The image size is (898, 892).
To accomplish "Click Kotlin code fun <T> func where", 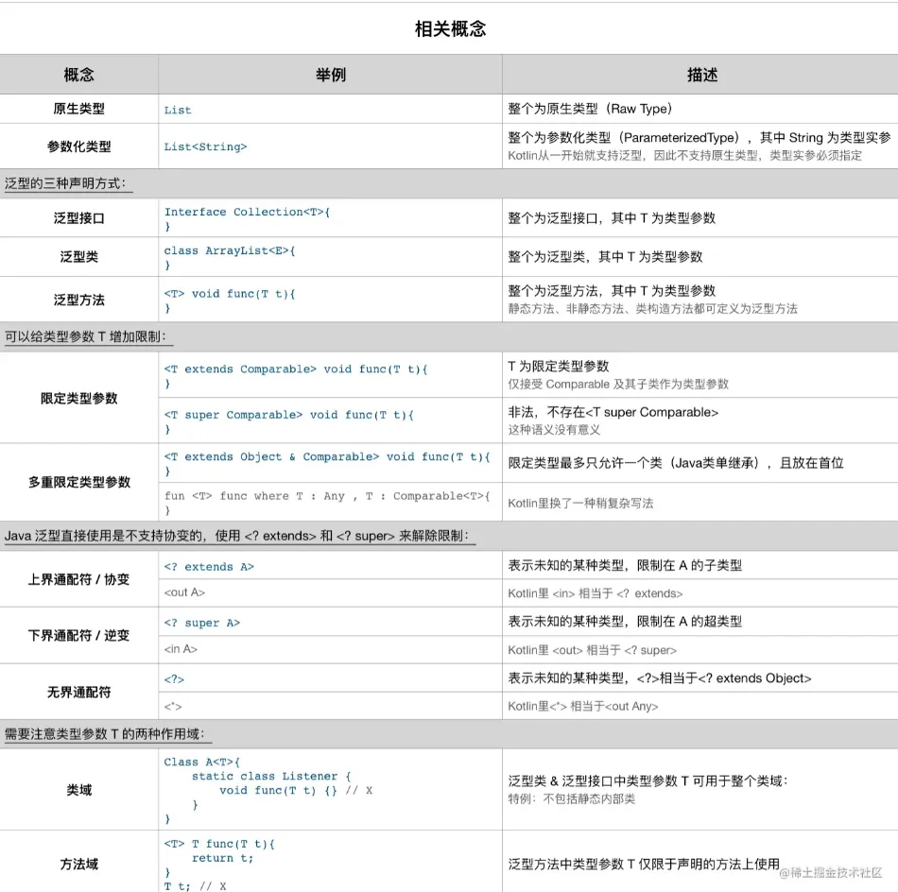I will tap(327, 496).
